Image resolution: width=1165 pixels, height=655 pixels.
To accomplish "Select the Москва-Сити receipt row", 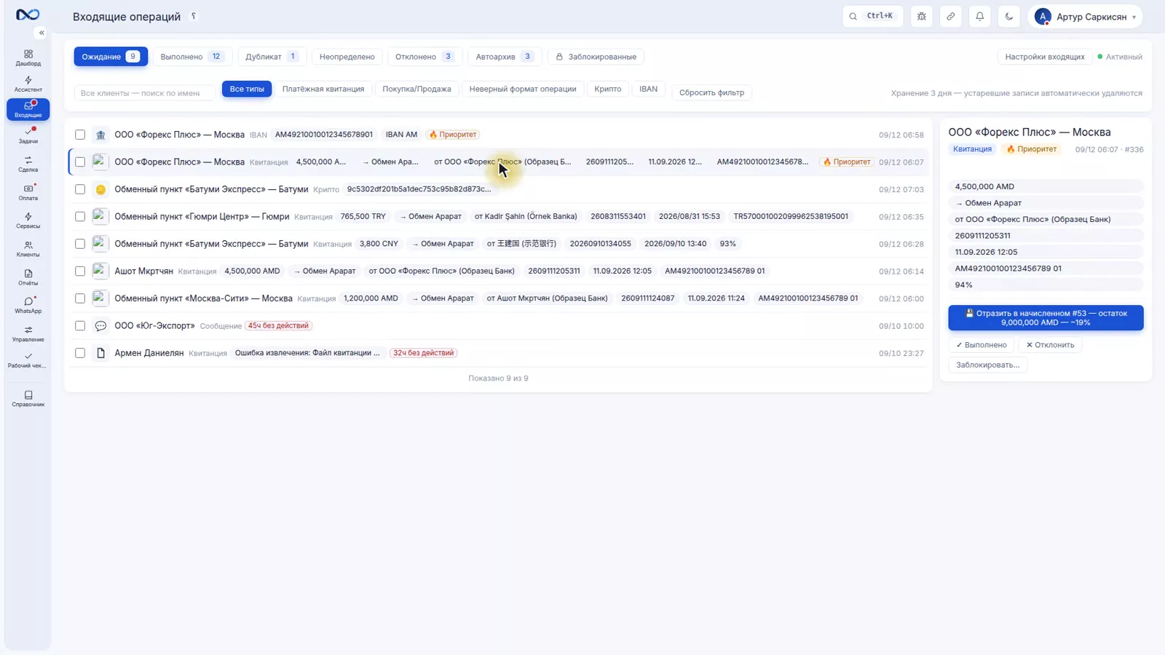I will click(499, 298).
